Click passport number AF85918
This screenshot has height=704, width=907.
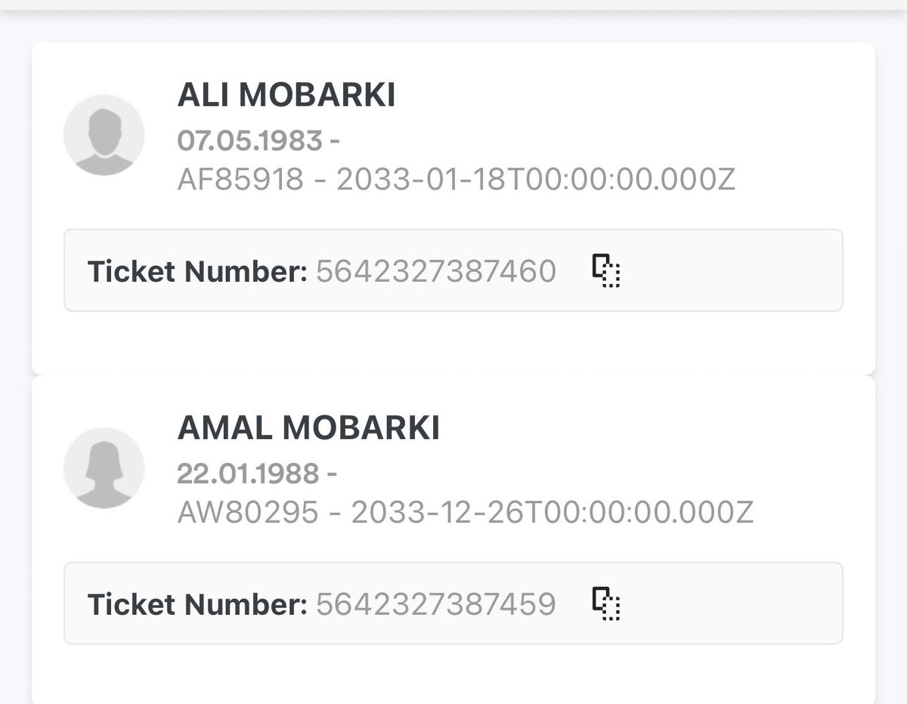pos(240,180)
